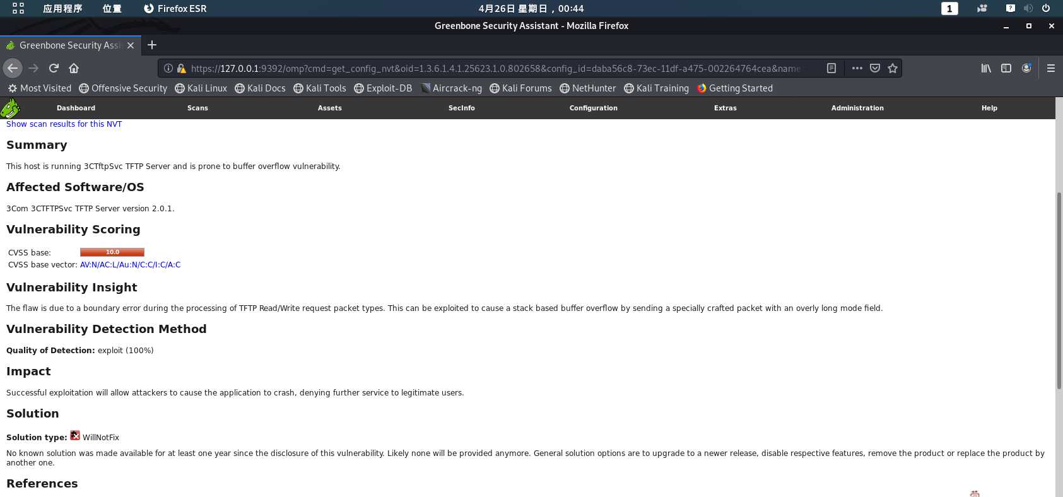Open the Aircrack-ng bookmark
1063x497 pixels.
tap(451, 88)
